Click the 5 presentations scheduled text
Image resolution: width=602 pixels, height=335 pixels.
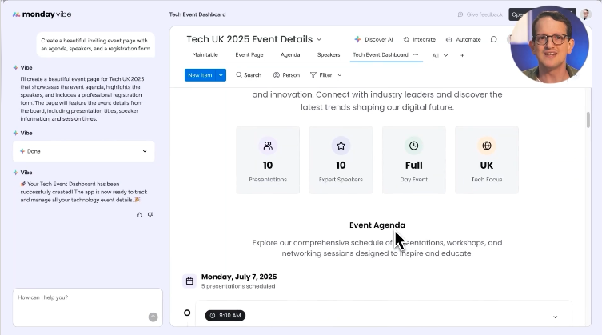coord(238,286)
